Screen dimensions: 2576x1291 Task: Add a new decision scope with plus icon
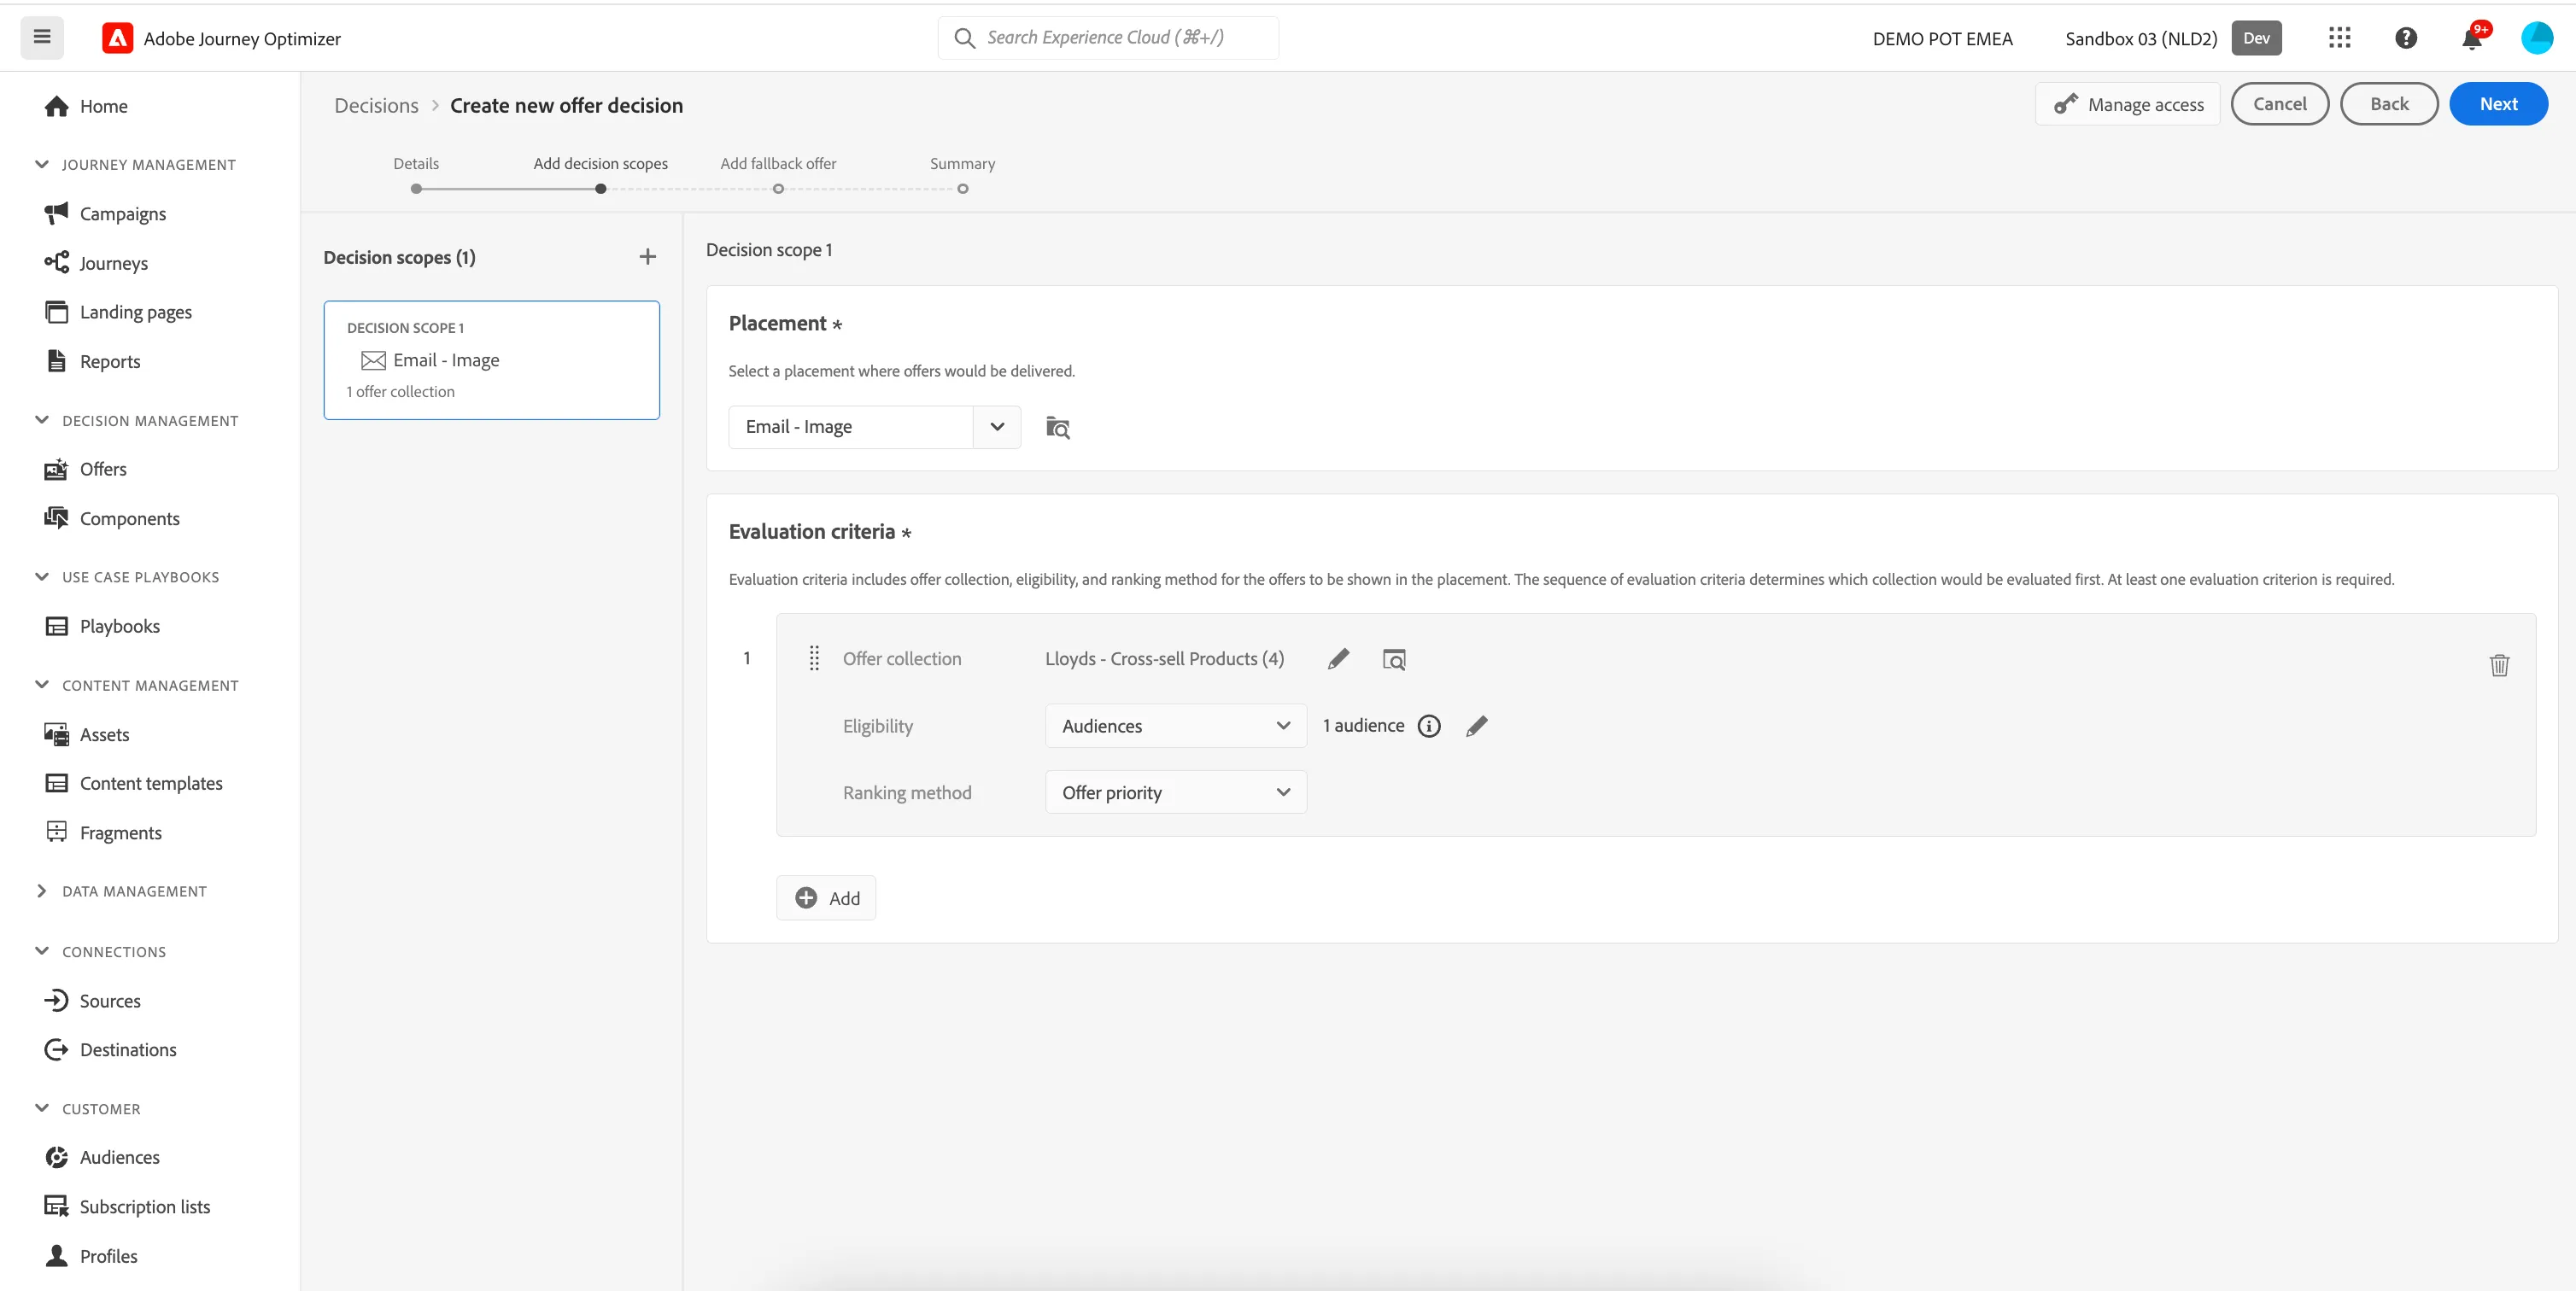pos(648,257)
